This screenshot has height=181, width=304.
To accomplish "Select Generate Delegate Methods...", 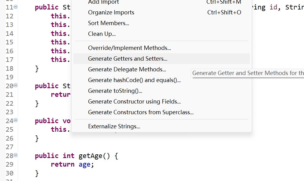I will [x=127, y=70].
